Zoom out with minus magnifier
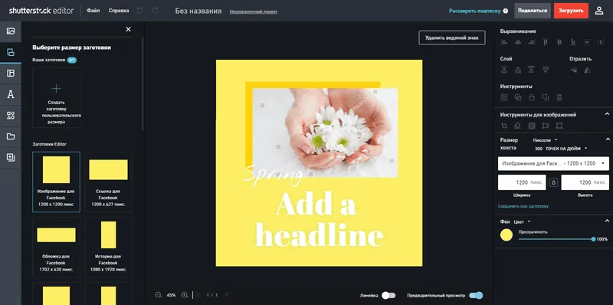 click(158, 295)
